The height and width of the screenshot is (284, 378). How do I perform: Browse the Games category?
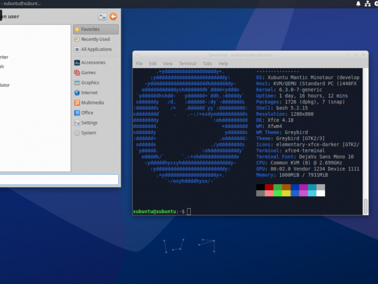coord(88,73)
